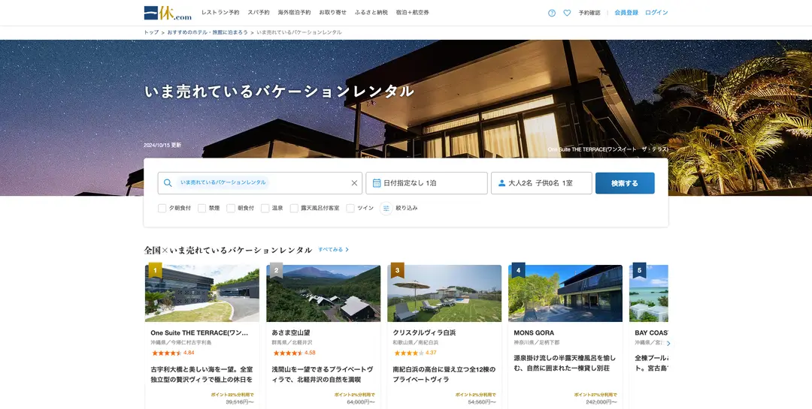
Task: Open One Suite THE TERRACE card photo
Action: (202, 293)
